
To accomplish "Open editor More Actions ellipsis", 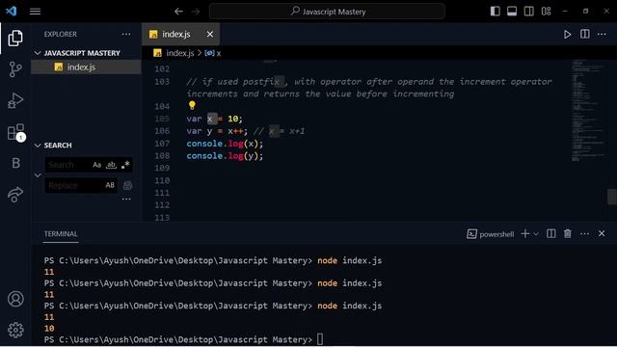I will pyautogui.click(x=602, y=35).
